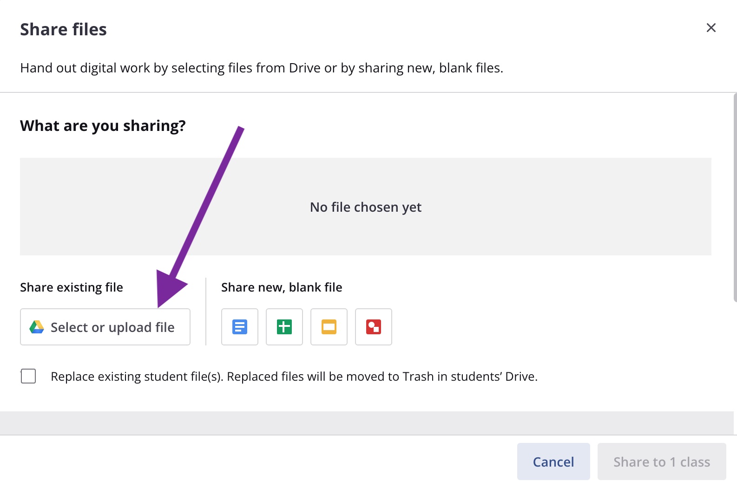Create a new blank Google Sheets file
This screenshot has height=481, width=737.
(284, 327)
